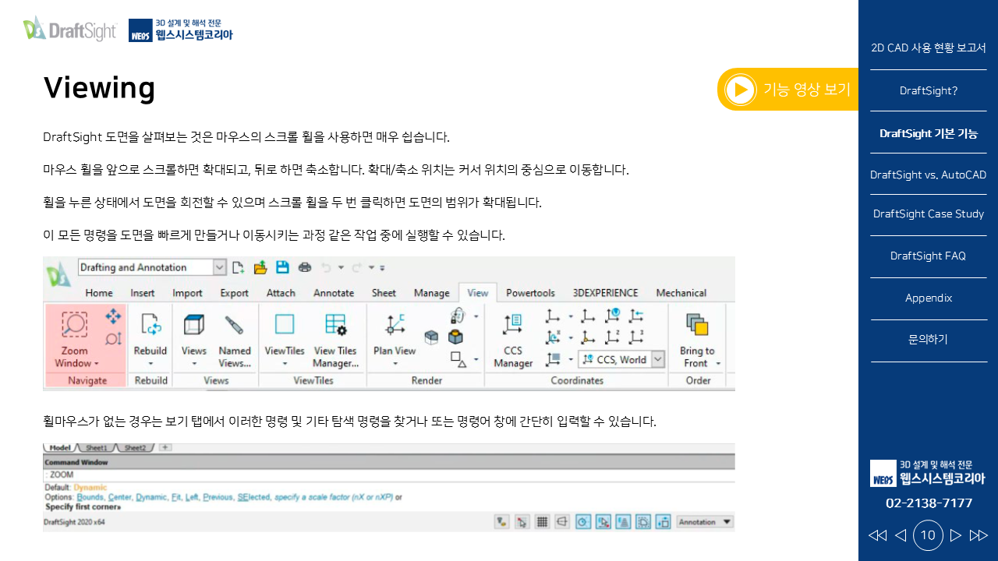Click the page number 10 circle
The height and width of the screenshot is (561, 998).
(x=928, y=535)
